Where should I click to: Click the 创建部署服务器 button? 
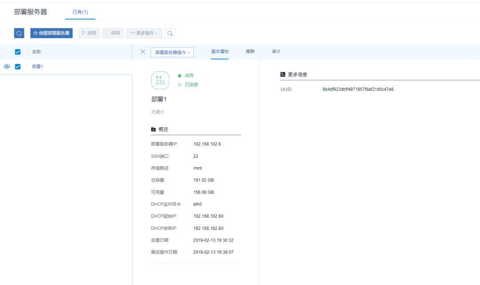(x=52, y=33)
